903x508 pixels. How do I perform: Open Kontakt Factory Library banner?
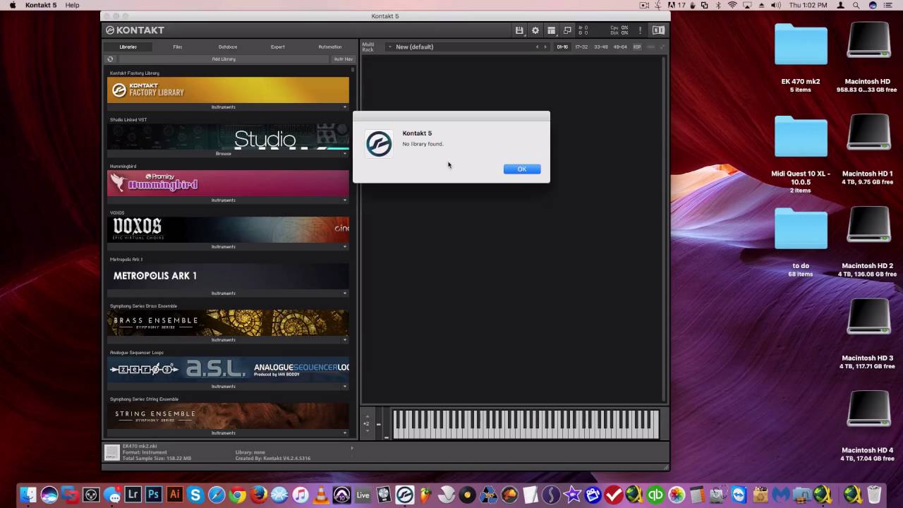[228, 90]
